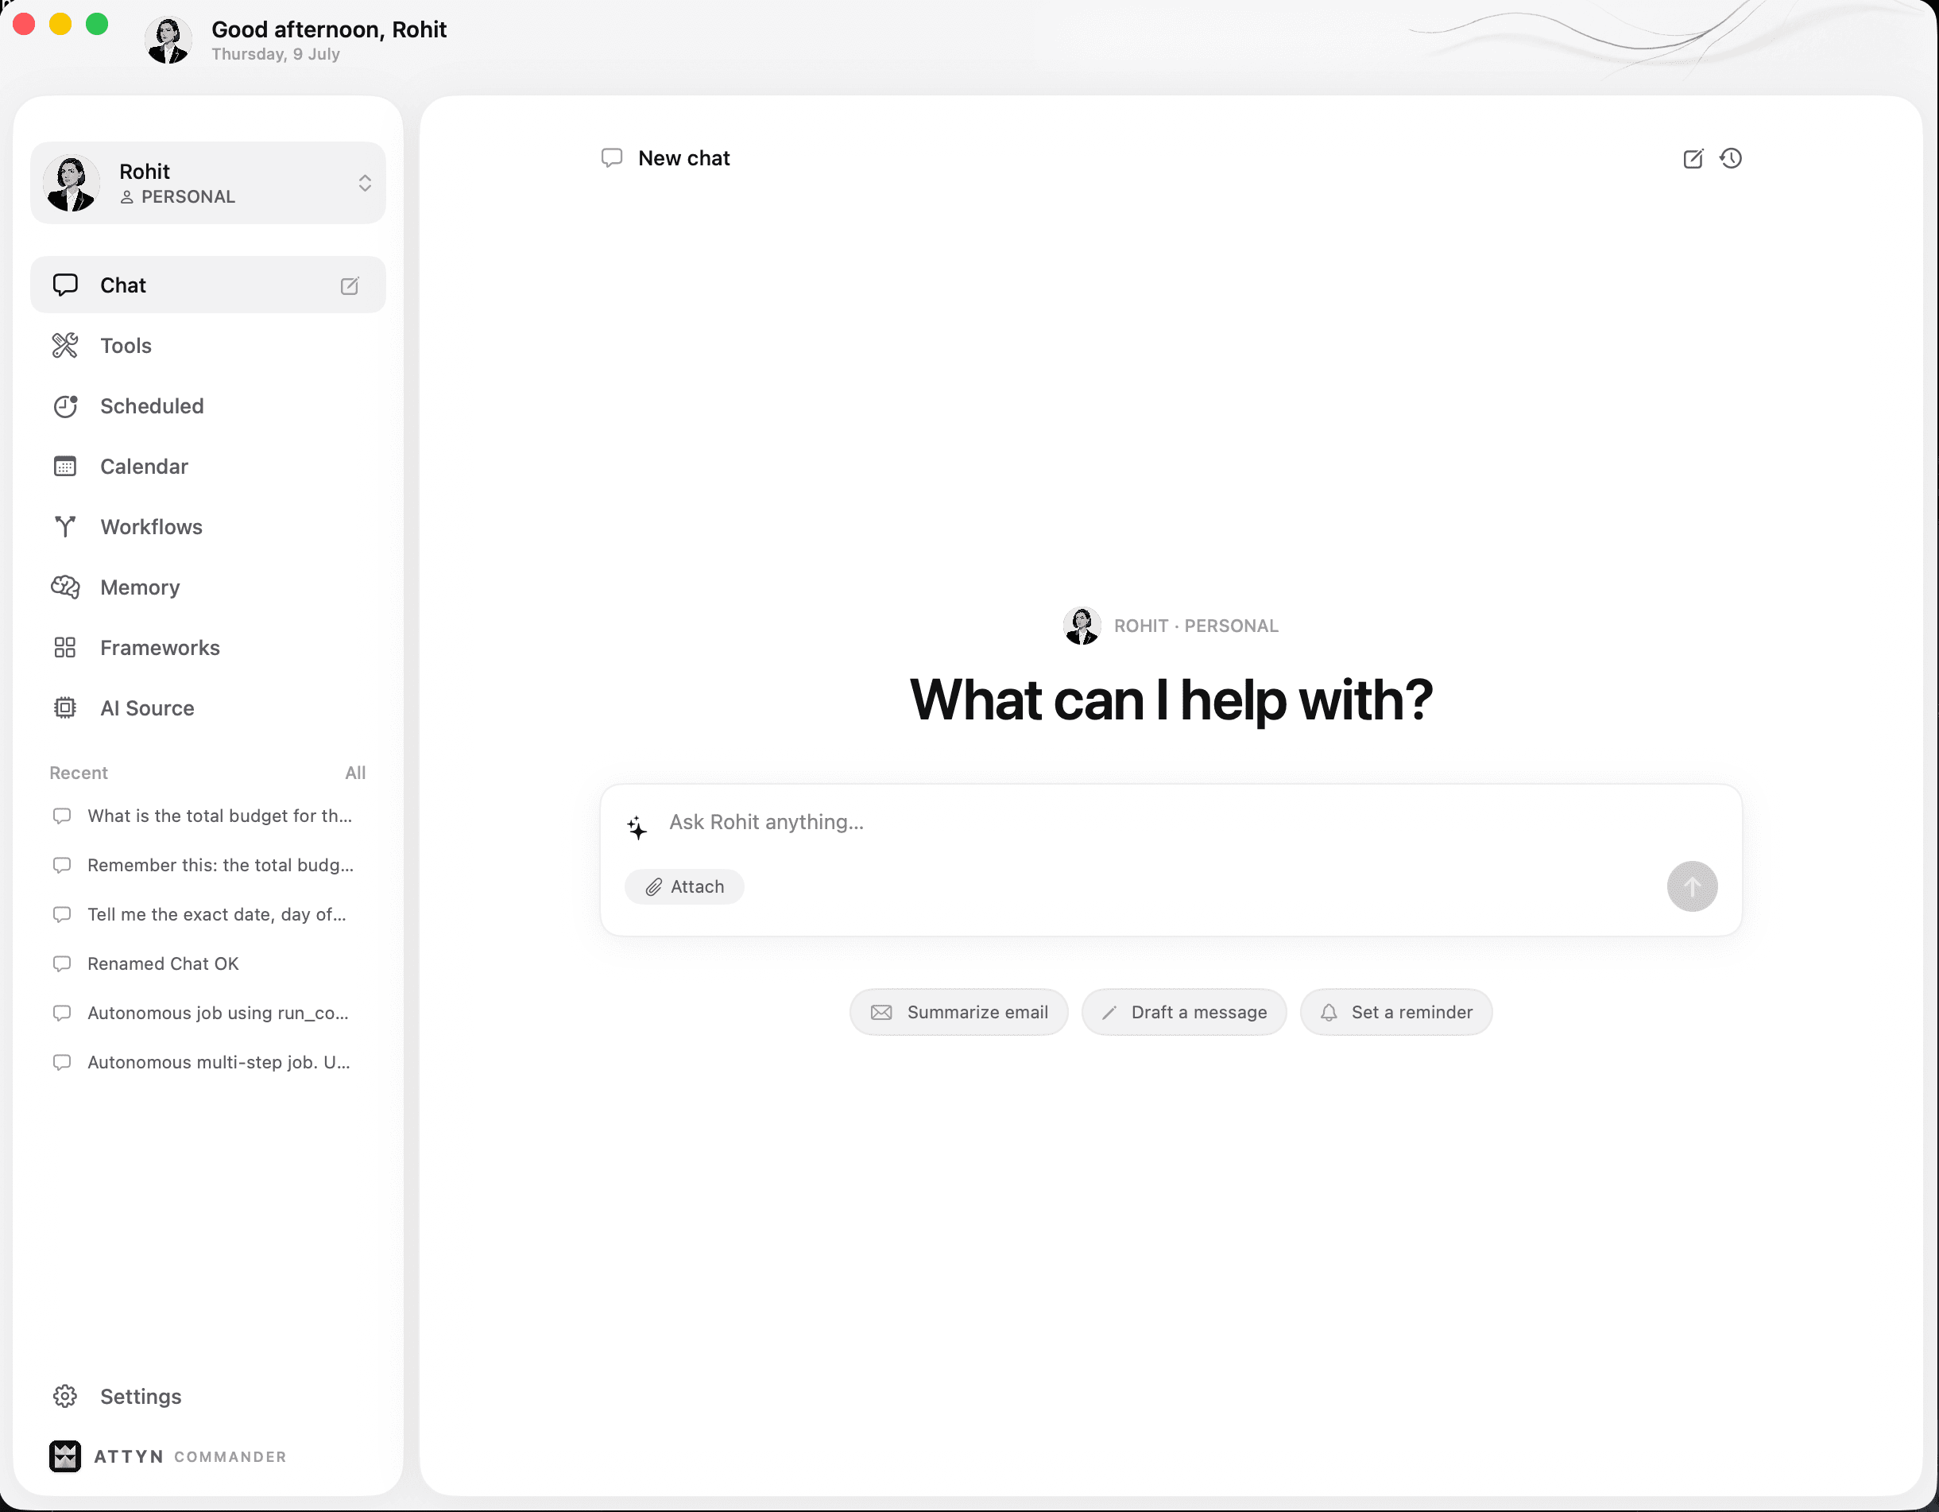Click the wrench and screwdriver Tools icon
Image resolution: width=1939 pixels, height=1512 pixels.
coord(65,346)
